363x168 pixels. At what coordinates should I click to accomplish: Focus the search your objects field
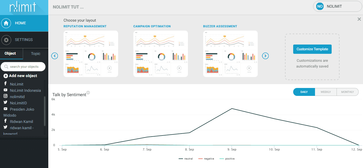(23, 67)
